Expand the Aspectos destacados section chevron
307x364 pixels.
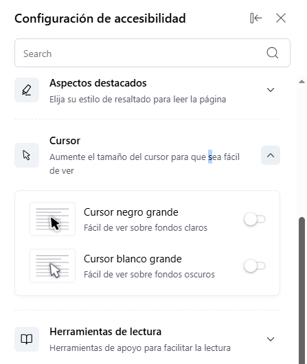click(271, 90)
